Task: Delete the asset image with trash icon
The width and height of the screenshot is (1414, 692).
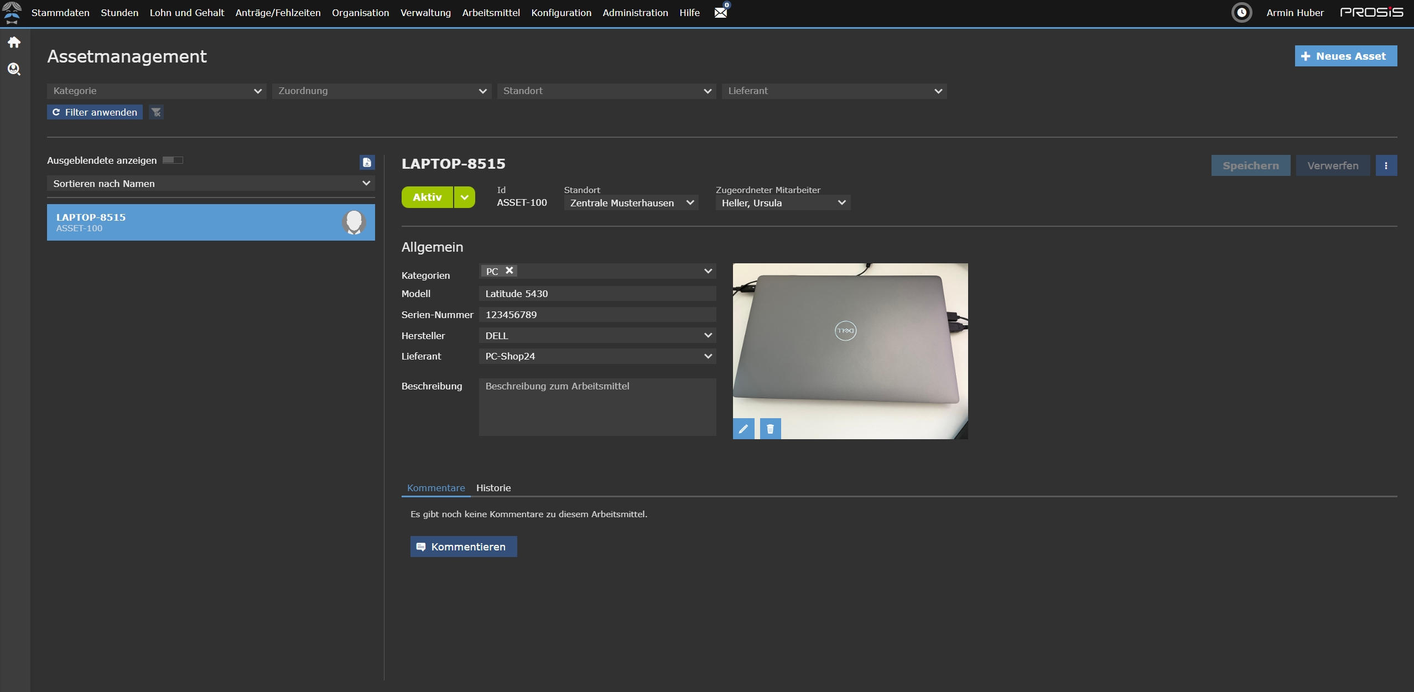Action: pyautogui.click(x=770, y=429)
